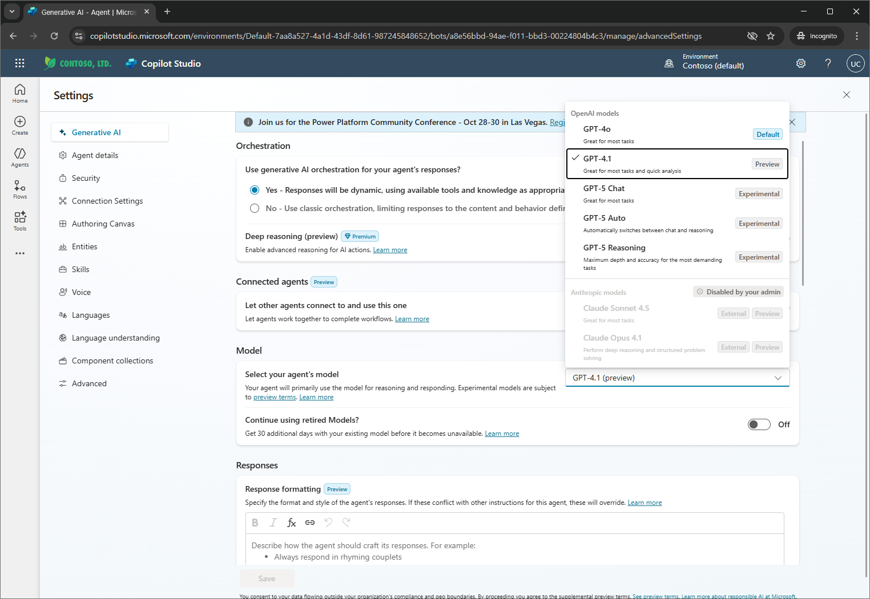Open Flows in the left rail
The image size is (870, 599).
tap(20, 189)
